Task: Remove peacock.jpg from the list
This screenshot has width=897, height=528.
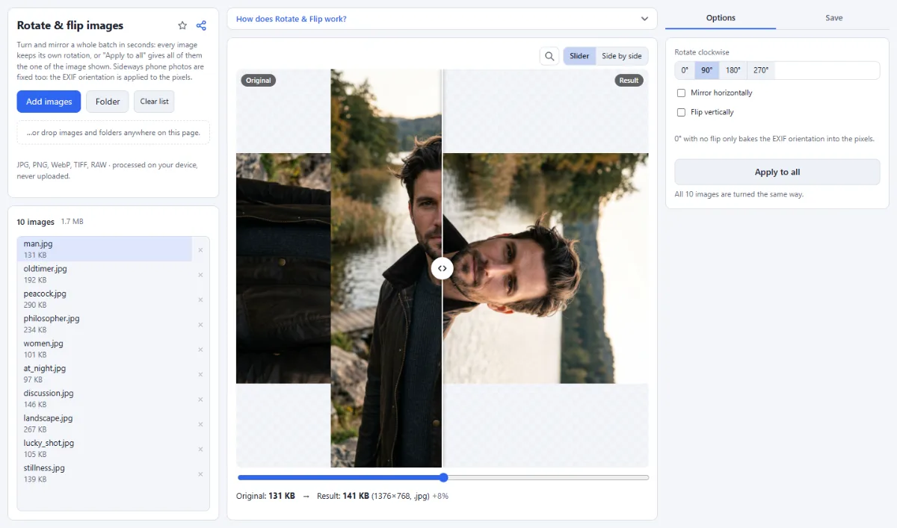Action: (x=200, y=299)
